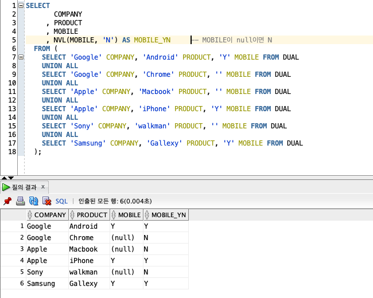Select the Gallexy product cell
This screenshot has height=298, width=373.
point(89,284)
